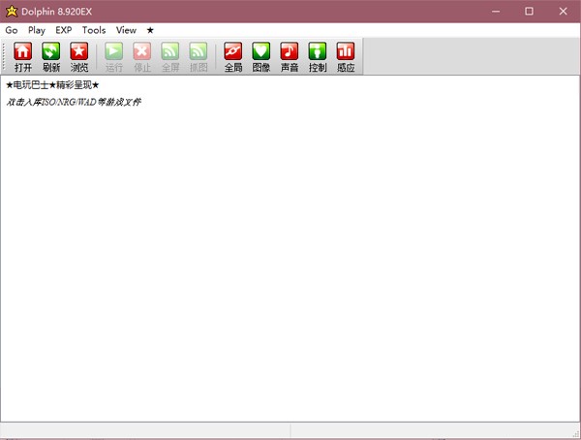Open the EXP menu
Viewport: 581px width, 440px height.
pyautogui.click(x=64, y=30)
